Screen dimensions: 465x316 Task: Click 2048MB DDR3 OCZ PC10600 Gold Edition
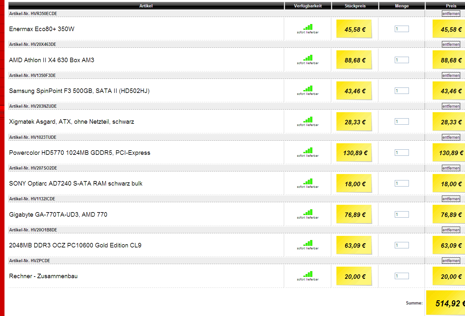(x=75, y=245)
